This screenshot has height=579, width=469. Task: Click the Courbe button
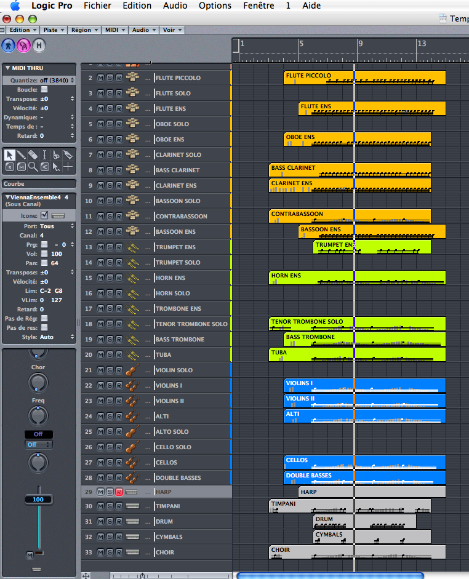coord(39,183)
